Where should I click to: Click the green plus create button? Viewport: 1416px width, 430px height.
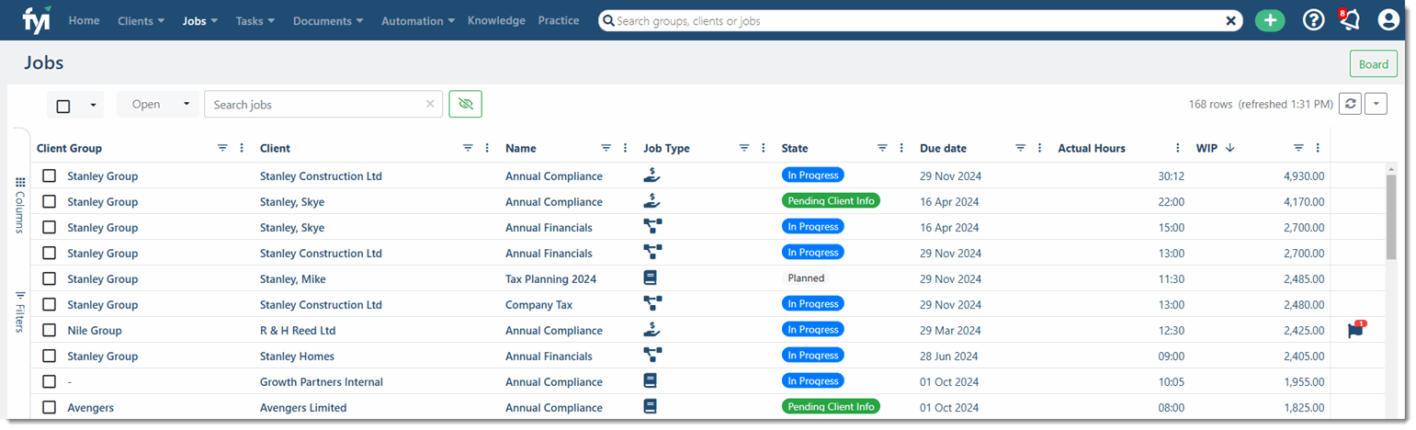pos(1270,20)
